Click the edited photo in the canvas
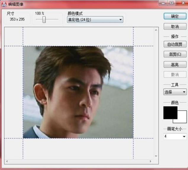188x170 pixels. pyautogui.click(x=78, y=92)
